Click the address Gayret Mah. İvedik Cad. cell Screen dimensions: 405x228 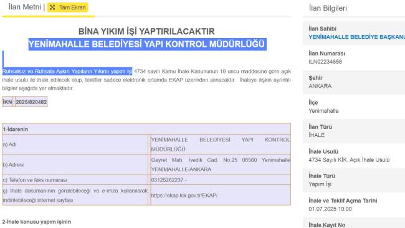221,164
